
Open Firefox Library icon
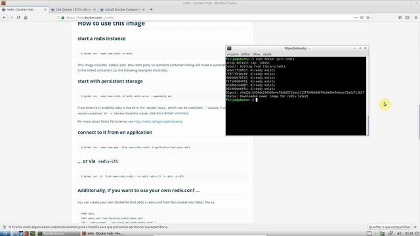400,18
